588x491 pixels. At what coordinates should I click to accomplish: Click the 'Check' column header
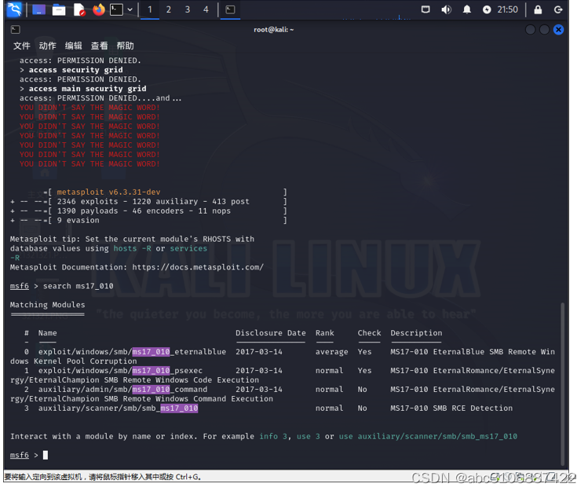[369, 333]
